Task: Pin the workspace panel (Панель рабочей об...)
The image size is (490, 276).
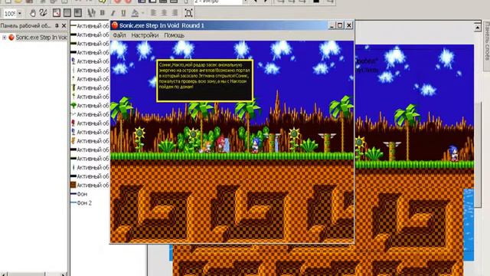Action: [x=57, y=25]
